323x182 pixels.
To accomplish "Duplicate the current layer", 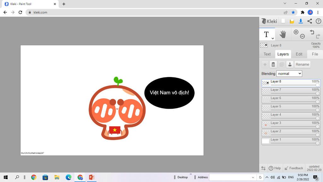I will pos(281,64).
